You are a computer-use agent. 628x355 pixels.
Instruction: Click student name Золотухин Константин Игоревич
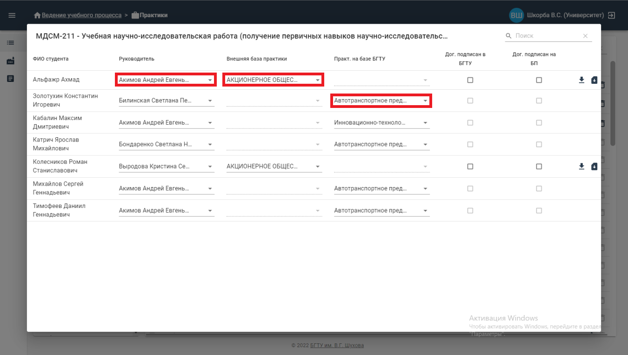66,100
